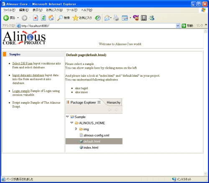Open the Login sample link

[x=21, y=91]
